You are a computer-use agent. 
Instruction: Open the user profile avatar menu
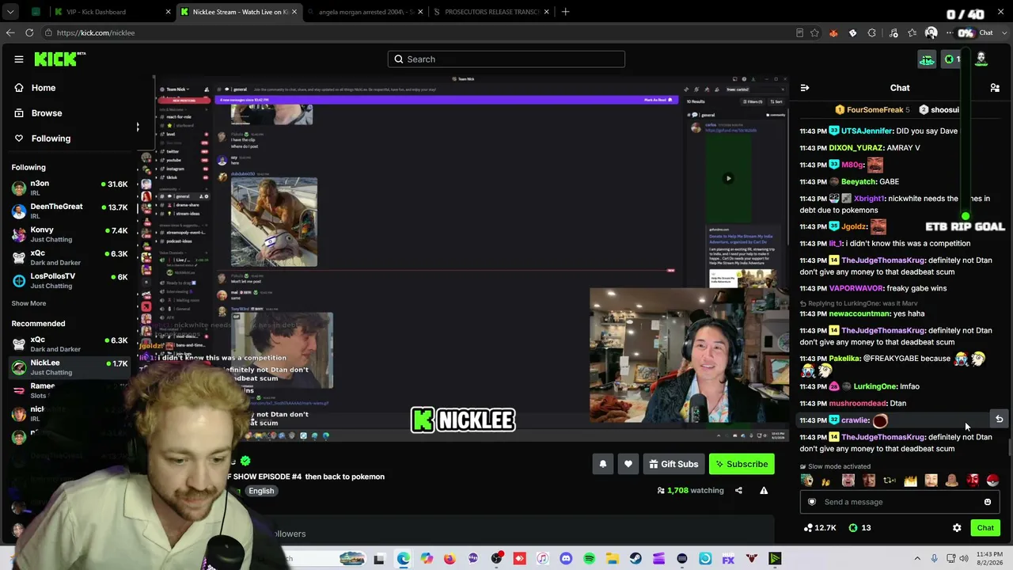981,59
